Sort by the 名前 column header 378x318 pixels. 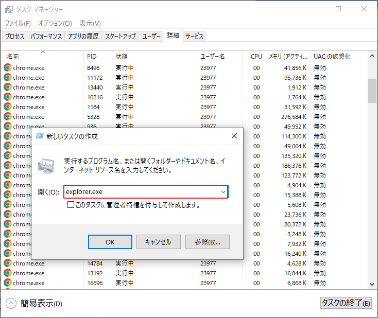(43, 57)
